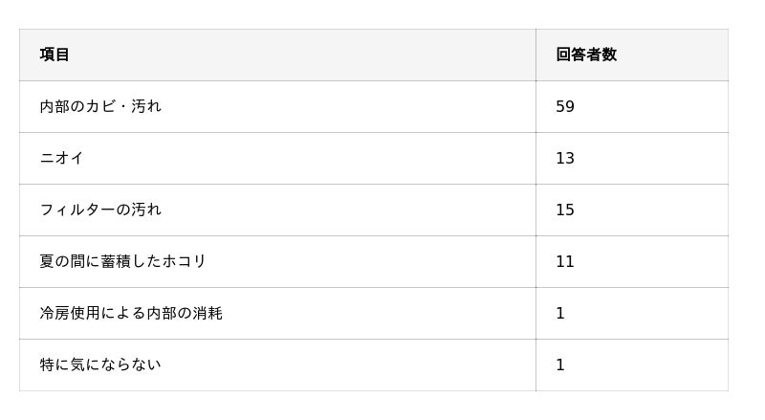Select the 内部のカビ・汚れ cell
Viewport: 765px width, 420px height.
(277, 106)
